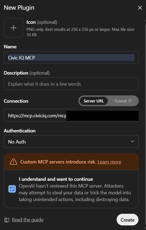Click the Name field with Civic IQ MCP
Image resolution: width=146 pixels, height=230 pixels.
[71, 58]
